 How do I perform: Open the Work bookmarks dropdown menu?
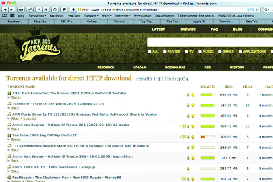coord(107,15)
